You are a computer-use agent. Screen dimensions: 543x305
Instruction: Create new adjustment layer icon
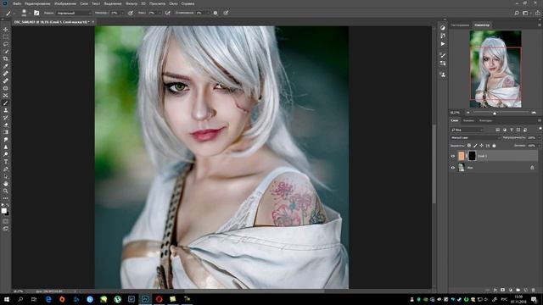coord(511,290)
